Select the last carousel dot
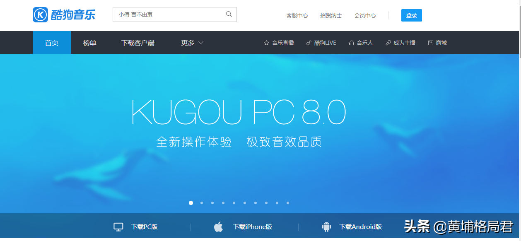The height and width of the screenshot is (241, 521). 288,203
